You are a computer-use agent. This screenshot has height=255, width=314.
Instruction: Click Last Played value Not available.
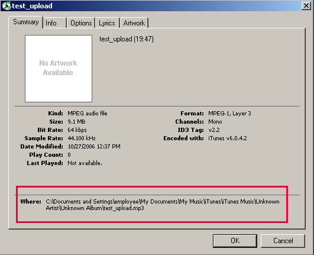85,163
